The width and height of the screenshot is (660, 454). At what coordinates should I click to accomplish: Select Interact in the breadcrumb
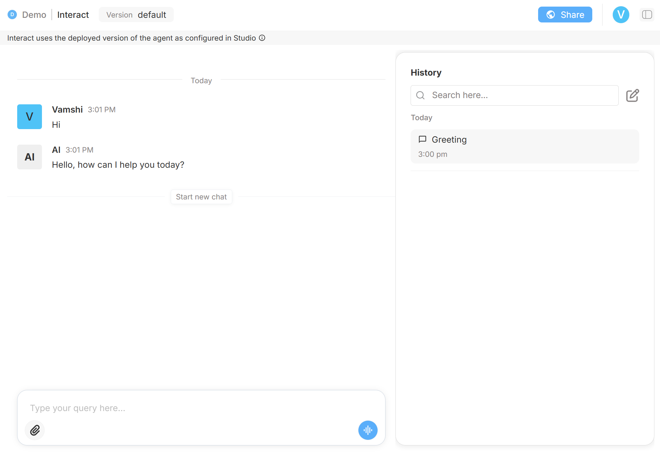(x=73, y=15)
